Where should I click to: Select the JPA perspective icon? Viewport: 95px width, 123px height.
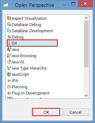9,81
